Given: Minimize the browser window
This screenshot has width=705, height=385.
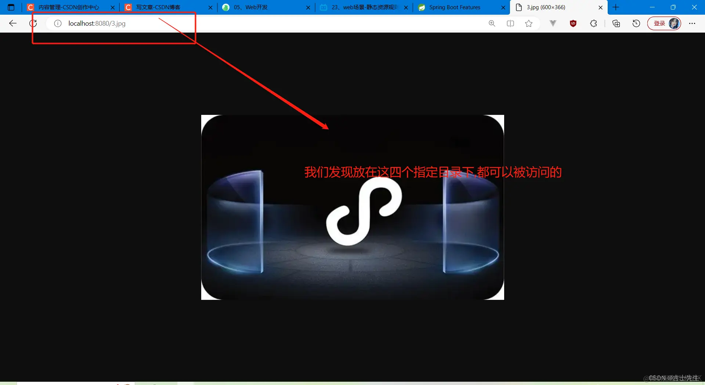Looking at the screenshot, I should [652, 7].
